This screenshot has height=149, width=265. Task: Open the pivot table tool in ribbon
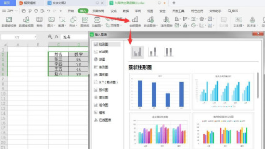(x=9, y=22)
